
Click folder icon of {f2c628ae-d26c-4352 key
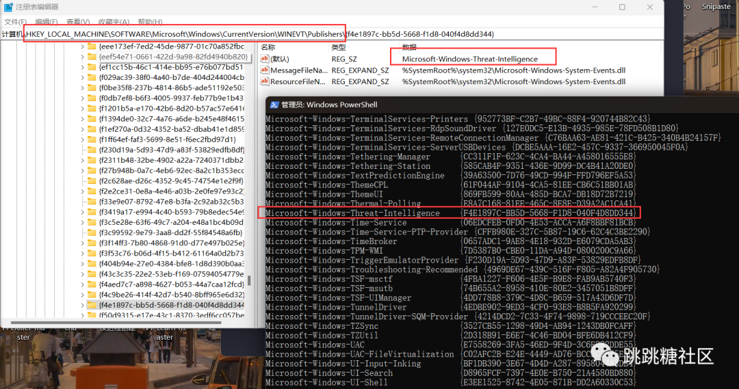tap(92, 181)
